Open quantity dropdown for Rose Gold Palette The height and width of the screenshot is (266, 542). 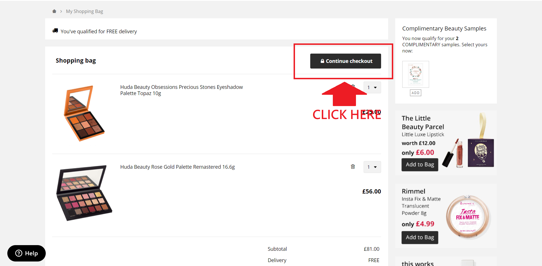point(372,167)
